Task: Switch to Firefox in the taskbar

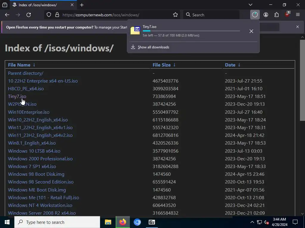Action: pyautogui.click(x=122, y=222)
